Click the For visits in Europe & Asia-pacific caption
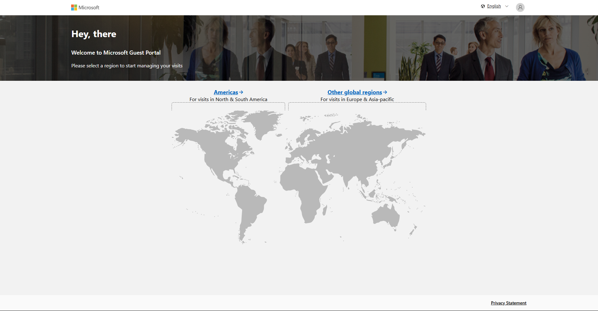Screen dimensions: 598x311 (357, 100)
